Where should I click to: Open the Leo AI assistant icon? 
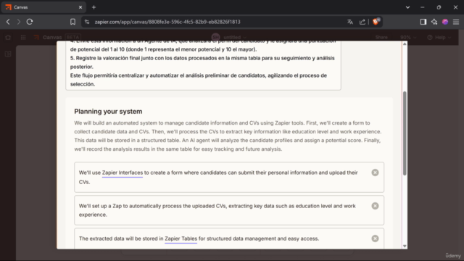pyautogui.click(x=434, y=22)
